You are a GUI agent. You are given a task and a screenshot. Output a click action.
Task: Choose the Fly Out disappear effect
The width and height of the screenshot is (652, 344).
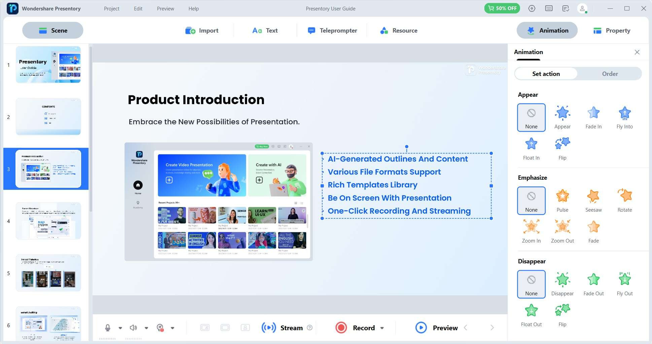pos(624,284)
